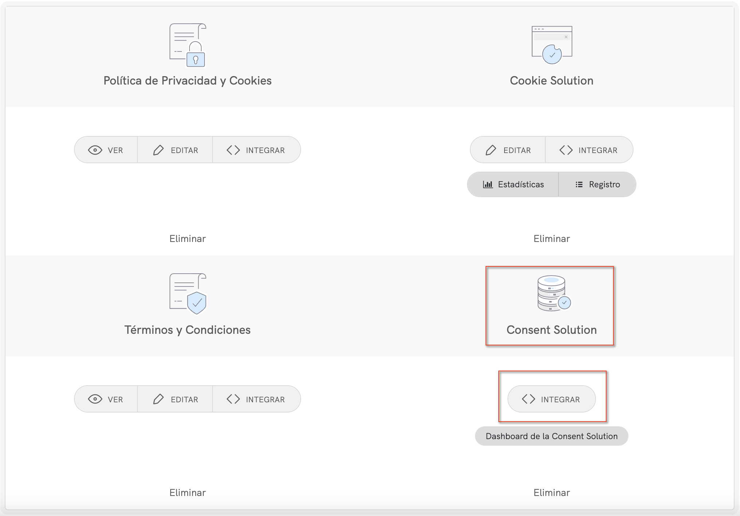This screenshot has width=740, height=516.
Task: Click Eliminar under Política de Privacidad y Cookies
Action: (187, 238)
